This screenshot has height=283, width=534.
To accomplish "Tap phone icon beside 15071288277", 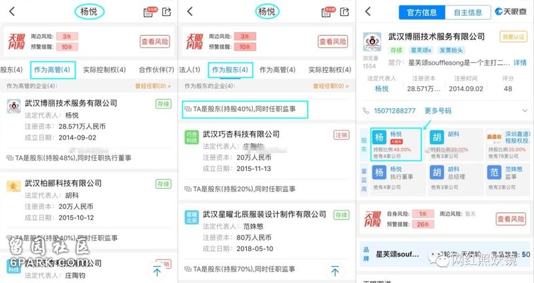I will [366, 111].
